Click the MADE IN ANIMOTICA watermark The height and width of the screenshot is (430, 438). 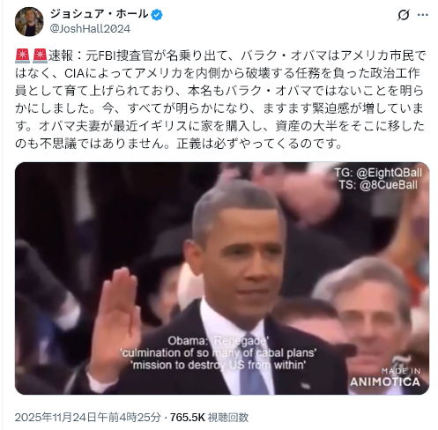click(x=385, y=378)
